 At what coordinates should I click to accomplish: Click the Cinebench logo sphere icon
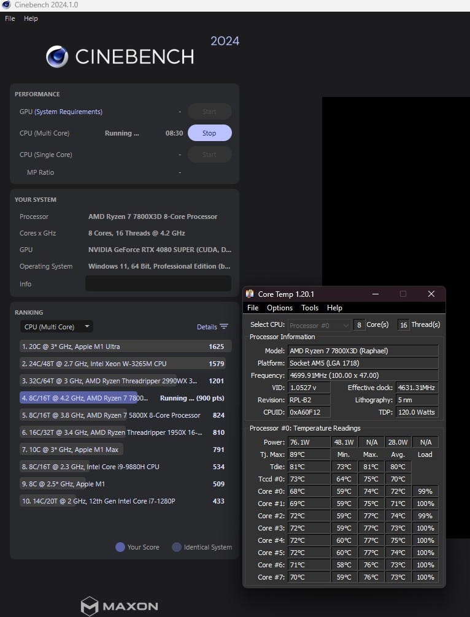(57, 56)
